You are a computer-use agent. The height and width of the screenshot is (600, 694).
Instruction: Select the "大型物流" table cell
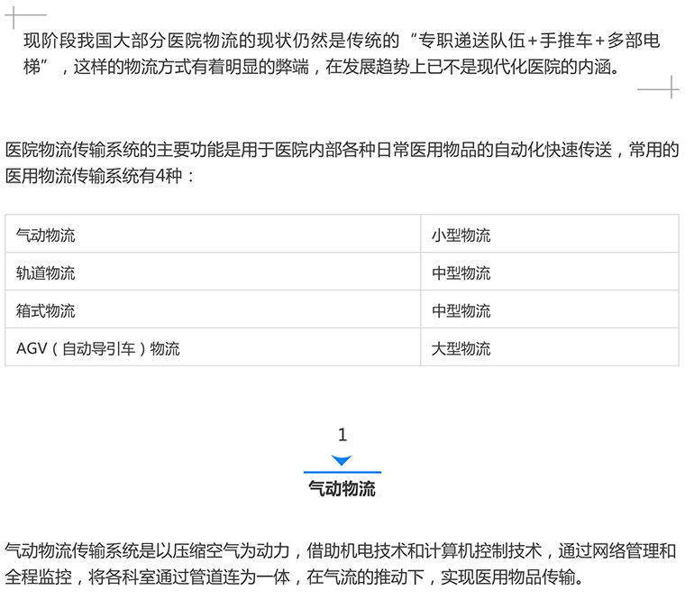[x=549, y=347]
